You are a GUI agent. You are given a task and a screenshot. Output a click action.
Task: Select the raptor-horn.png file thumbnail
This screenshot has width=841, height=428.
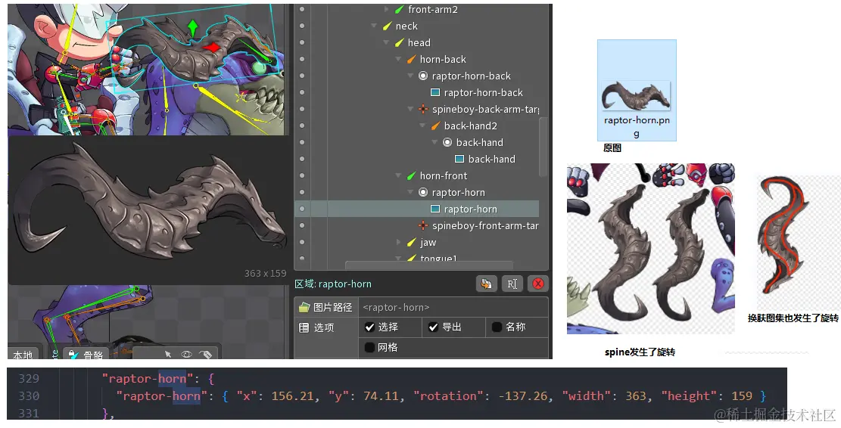(637, 90)
